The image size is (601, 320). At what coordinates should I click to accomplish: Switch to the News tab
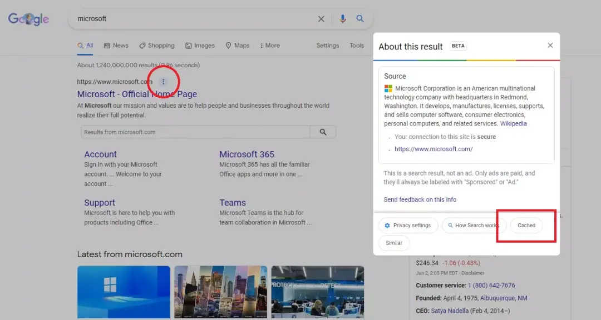[x=116, y=46]
